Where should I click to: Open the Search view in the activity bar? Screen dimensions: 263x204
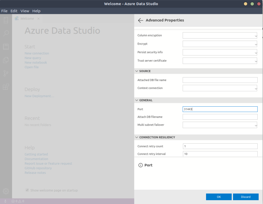(x=6, y=34)
